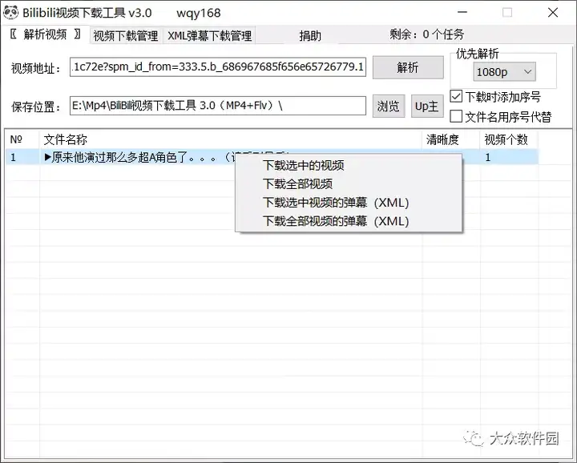This screenshot has height=463, width=577.
Task: Minimize the Bilibili downloader window
Action: click(x=462, y=13)
